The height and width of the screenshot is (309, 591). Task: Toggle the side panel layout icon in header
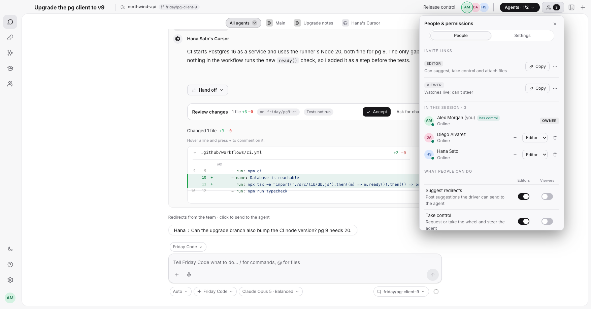click(571, 7)
